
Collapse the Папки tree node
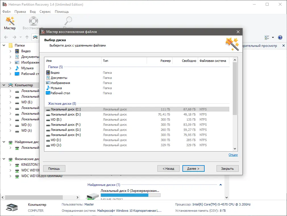4,45
